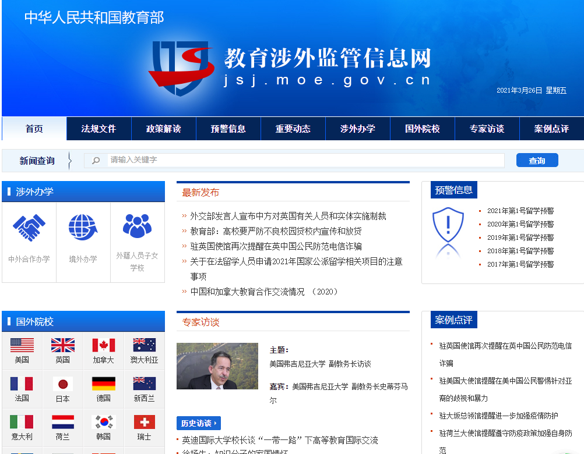
Task: Open 2021年第1号留学预警
Action: [x=520, y=211]
